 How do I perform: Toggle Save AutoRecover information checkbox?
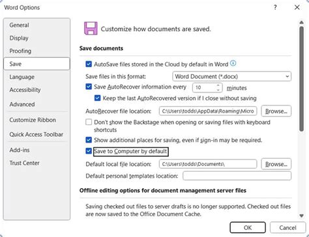click(x=89, y=87)
